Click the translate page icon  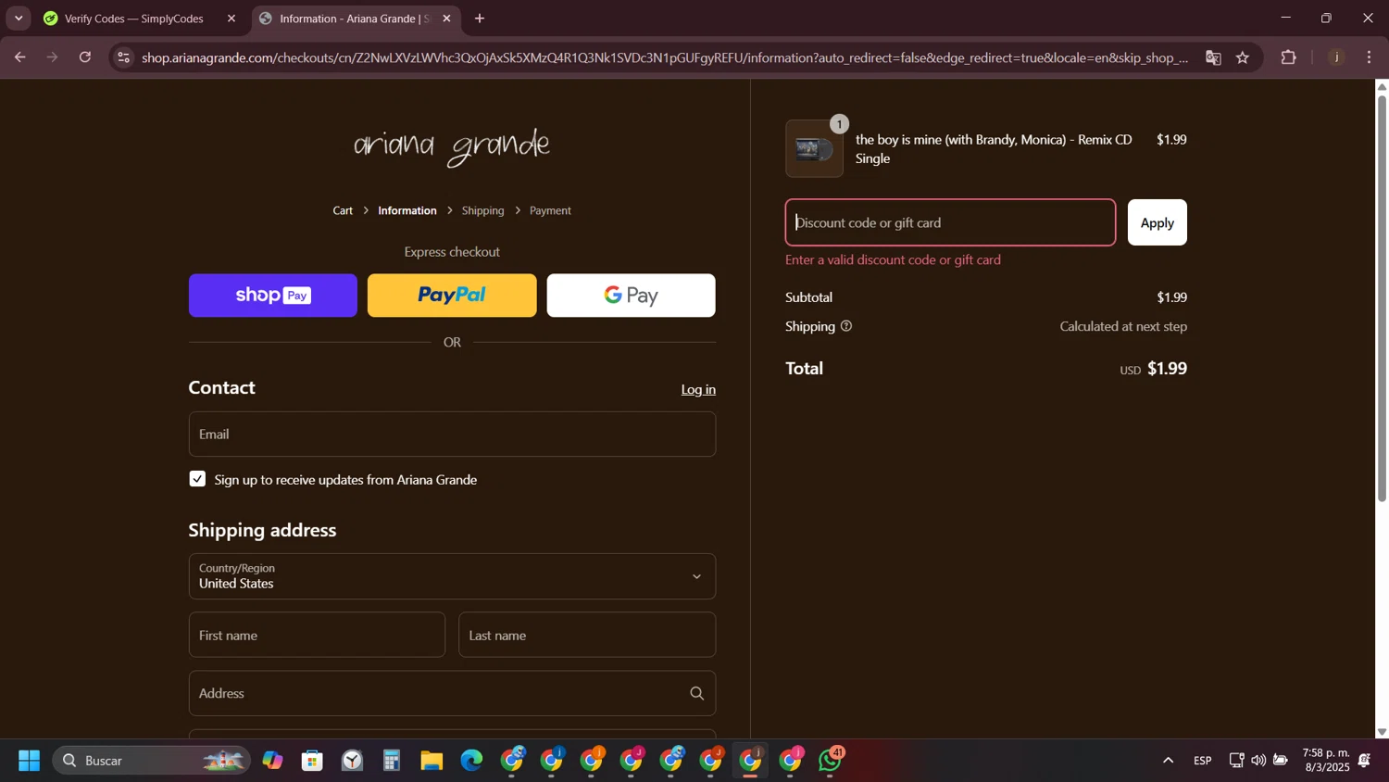[x=1213, y=57]
